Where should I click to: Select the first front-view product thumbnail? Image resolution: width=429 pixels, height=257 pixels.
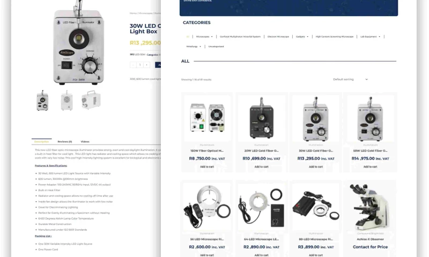[42, 101]
